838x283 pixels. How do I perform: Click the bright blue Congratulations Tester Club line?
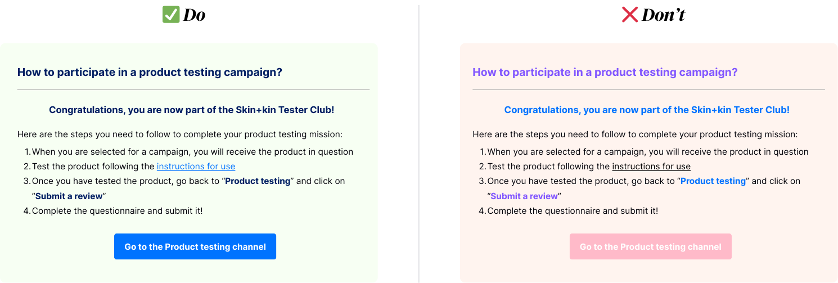[647, 110]
